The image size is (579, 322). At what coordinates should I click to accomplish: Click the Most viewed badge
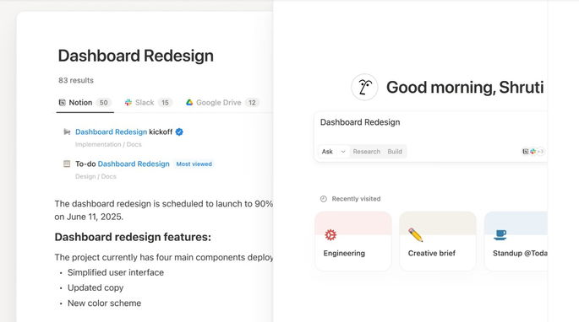(x=194, y=164)
